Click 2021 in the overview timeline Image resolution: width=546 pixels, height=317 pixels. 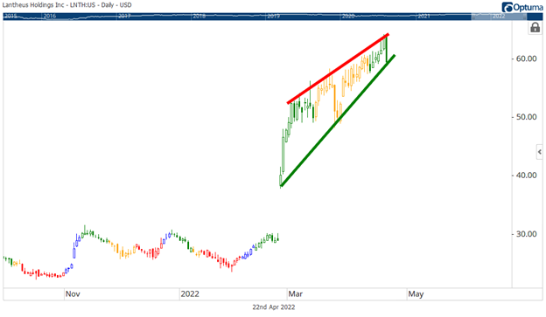pos(423,16)
